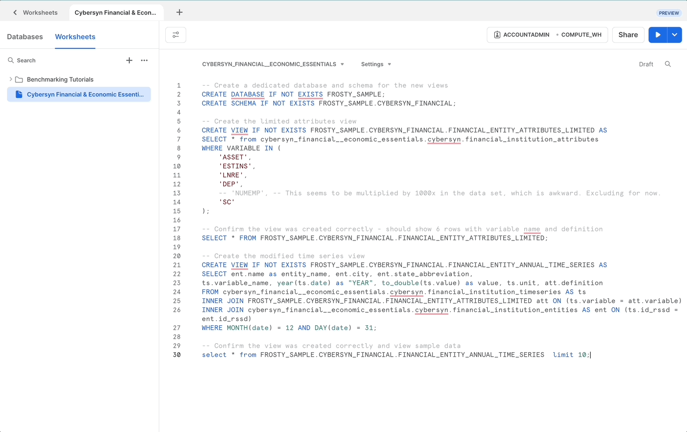Viewport: 687px width, 432px height.
Task: Switch to the Databases tab
Action: [24, 36]
